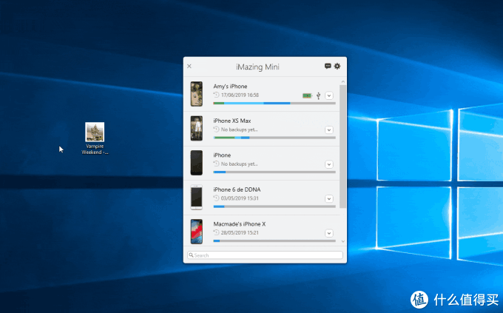
Task: Click backup clock icon for Macmade's iPhone X
Action: pos(216,233)
